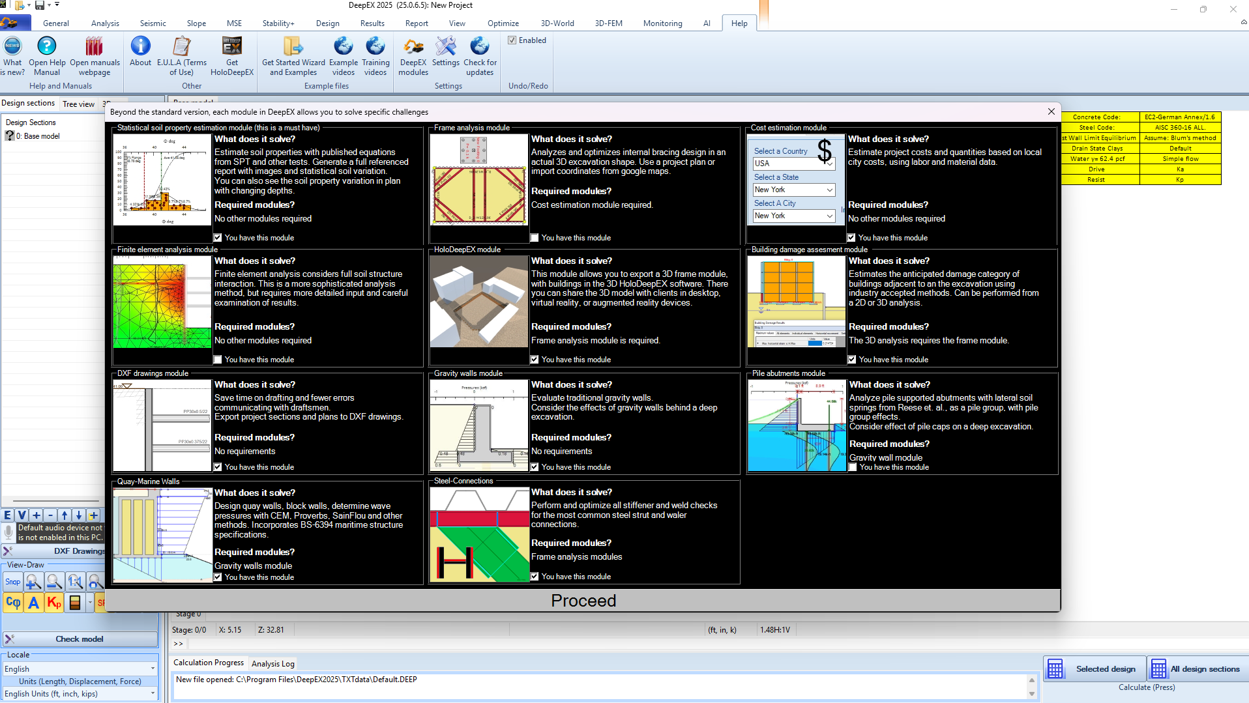1249x703 pixels.
Task: Reset zoom to 1:1
Action: [x=76, y=582]
